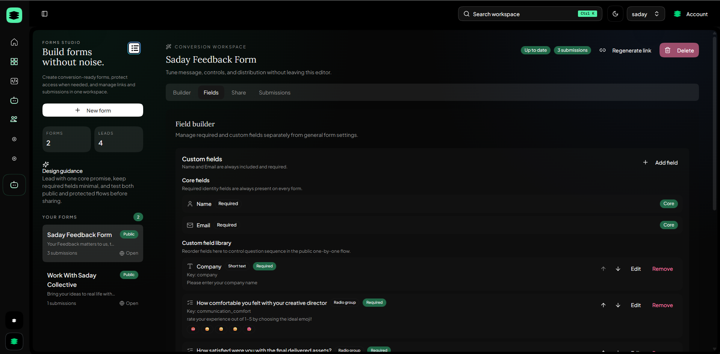Move the creative director field down

tap(618, 305)
